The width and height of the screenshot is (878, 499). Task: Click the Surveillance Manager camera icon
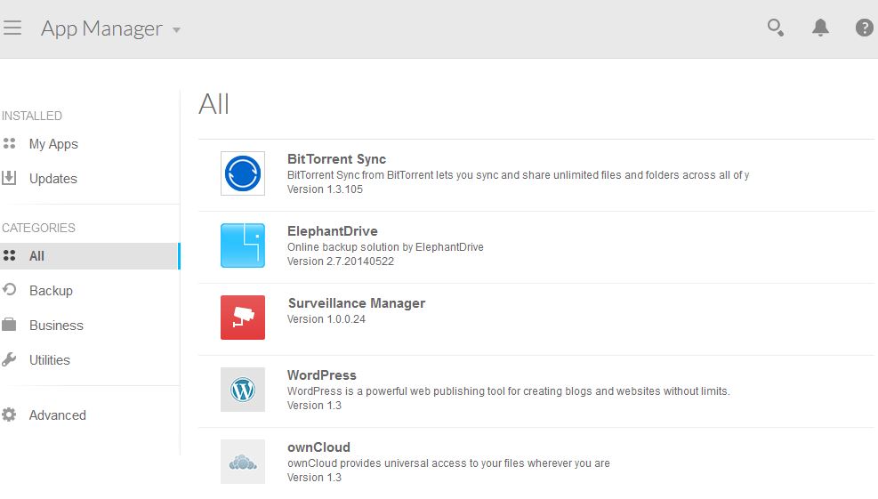tap(243, 318)
